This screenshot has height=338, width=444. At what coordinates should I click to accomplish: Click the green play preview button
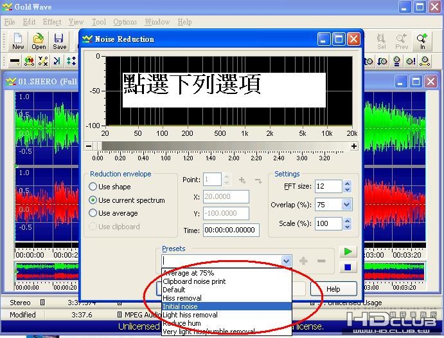[x=348, y=252]
